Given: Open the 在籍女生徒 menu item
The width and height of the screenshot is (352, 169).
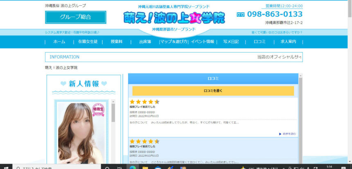Looking at the screenshot, I should pyautogui.click(x=88, y=42).
